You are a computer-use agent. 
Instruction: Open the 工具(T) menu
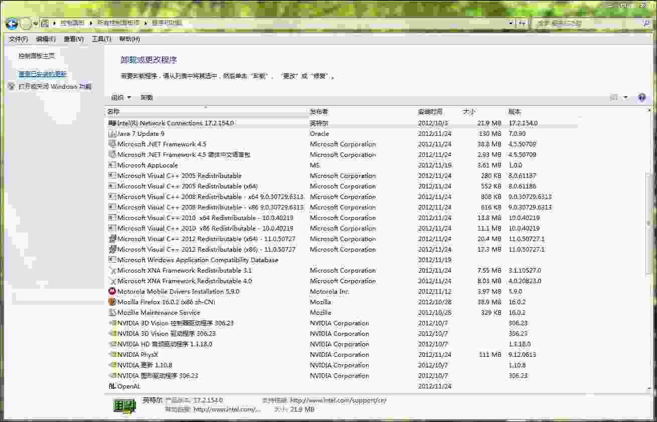pyautogui.click(x=101, y=39)
